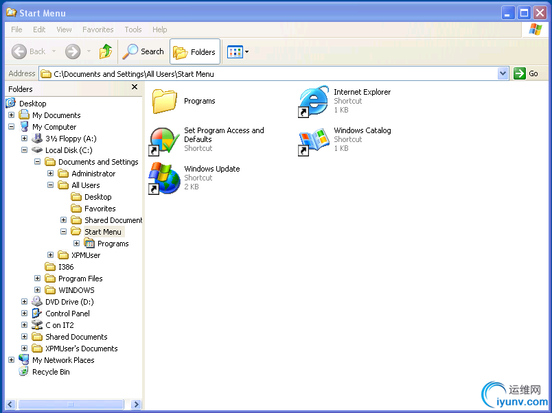Open the Forward history dropdown arrow
The image size is (552, 413).
[x=89, y=51]
